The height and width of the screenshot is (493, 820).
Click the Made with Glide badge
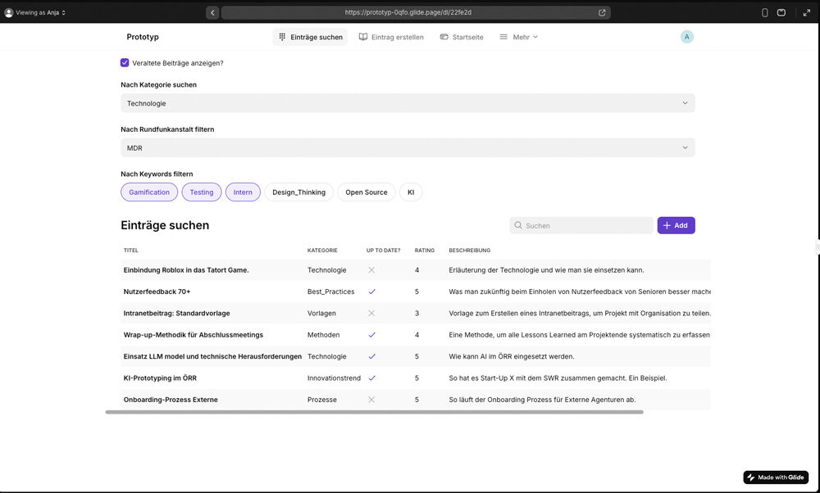[776, 477]
